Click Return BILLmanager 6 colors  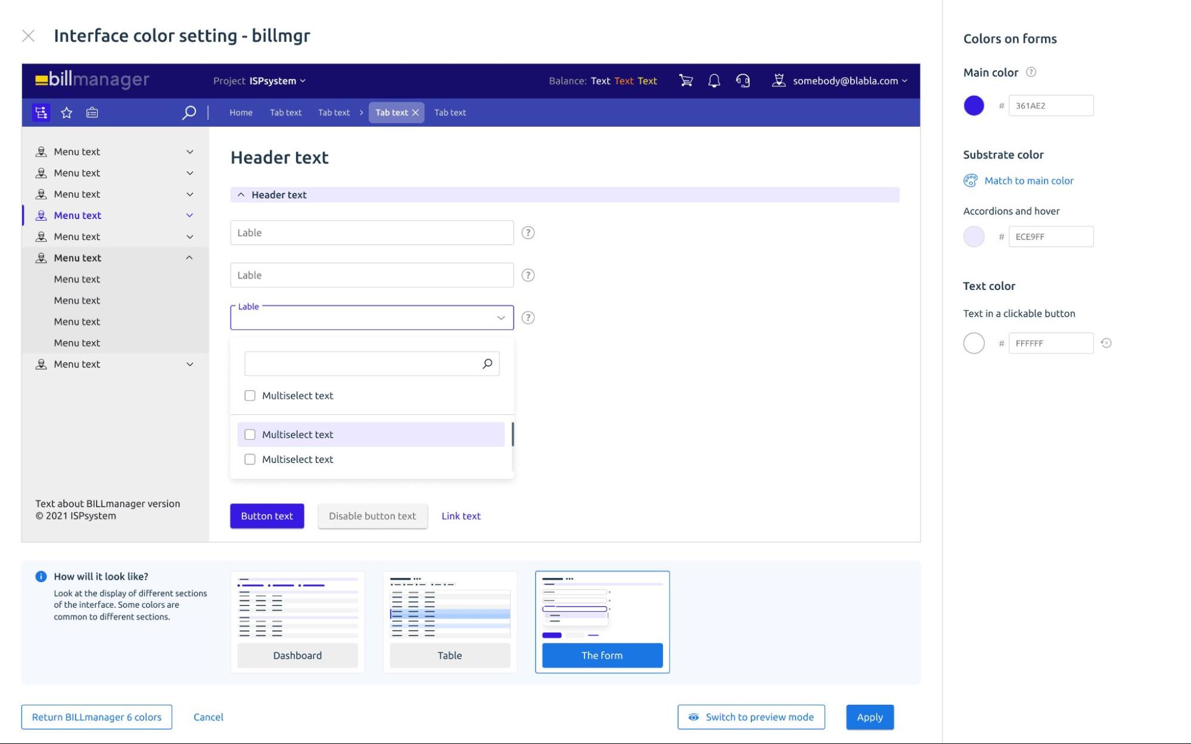click(x=97, y=717)
